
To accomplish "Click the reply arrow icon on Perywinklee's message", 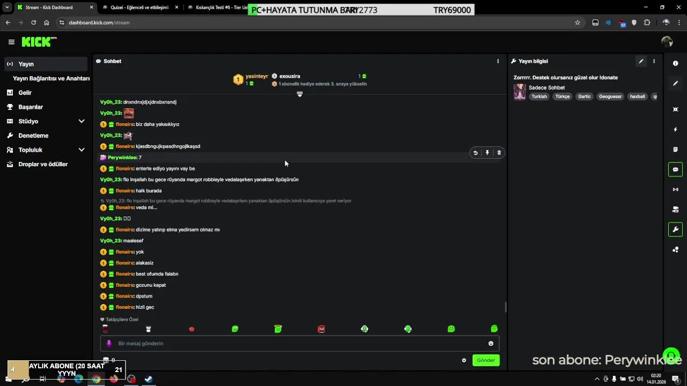I will (x=476, y=153).
